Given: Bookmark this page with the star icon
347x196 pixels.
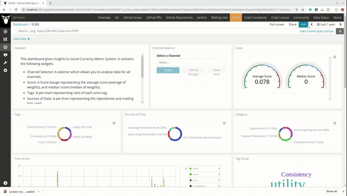Looking at the screenshot, I should click(303, 10).
